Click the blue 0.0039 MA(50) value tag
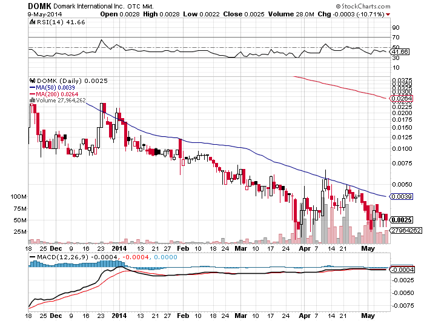Viewport: 424px width, 321px height. 402,197
